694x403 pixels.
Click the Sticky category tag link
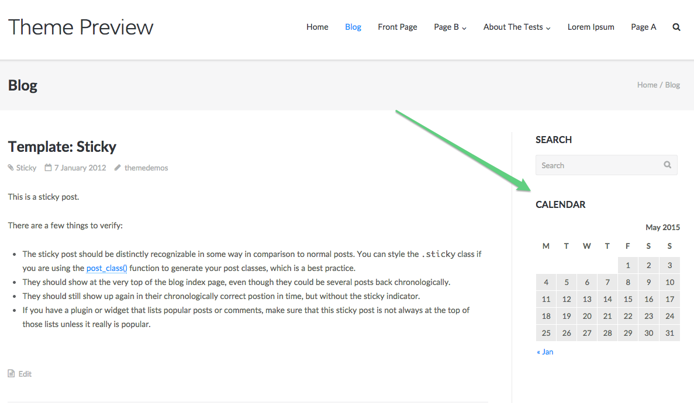pos(26,168)
